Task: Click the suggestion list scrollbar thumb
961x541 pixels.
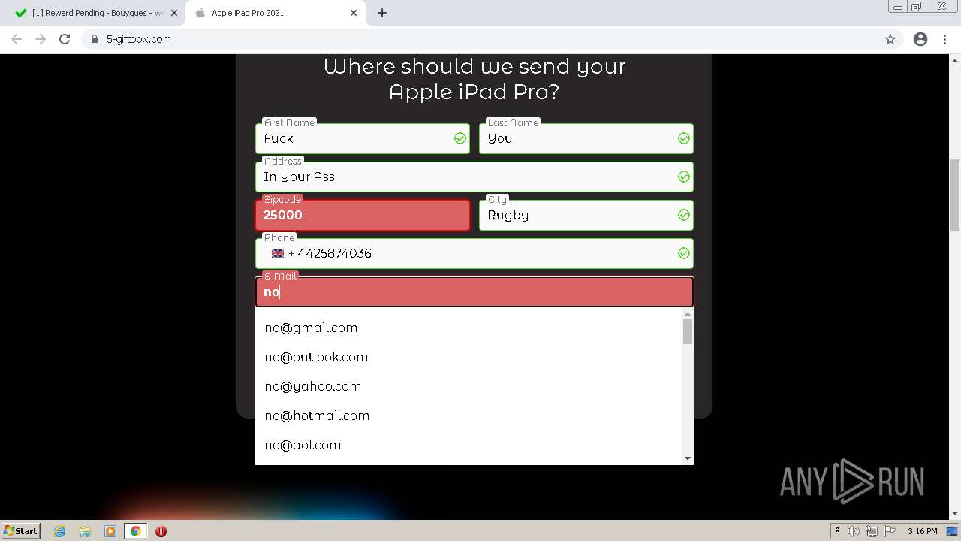Action: (688, 331)
